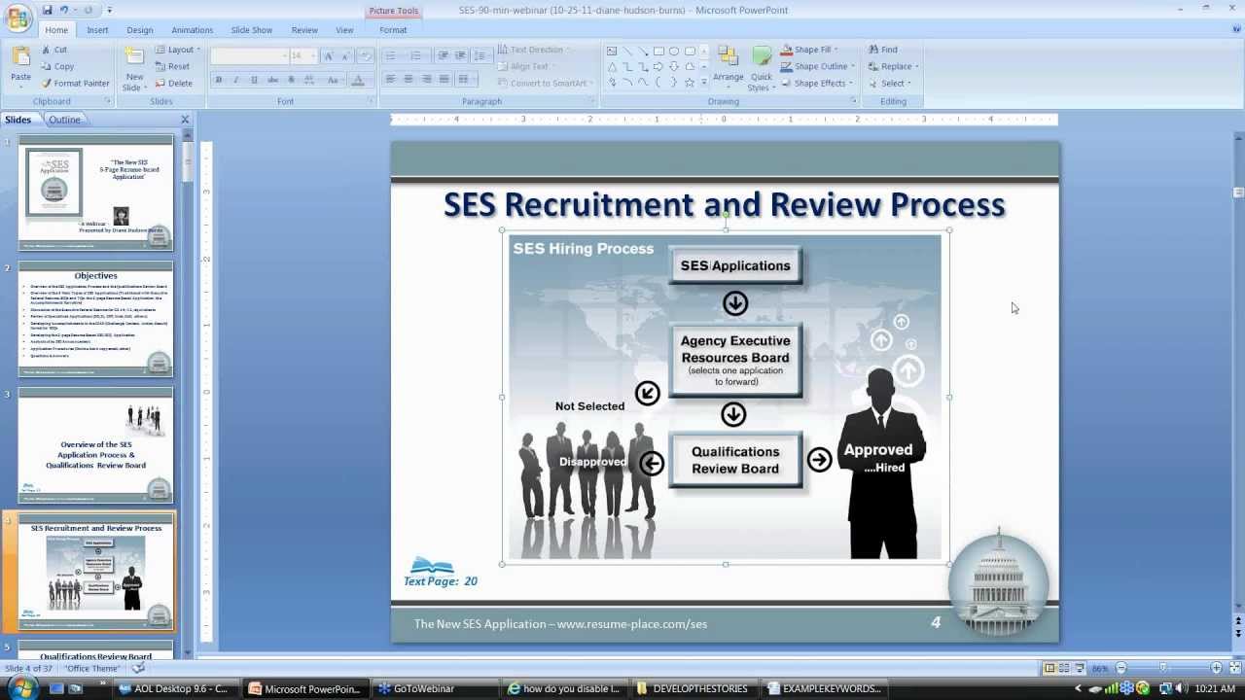Pick the line shape in shapes gallery

click(627, 51)
